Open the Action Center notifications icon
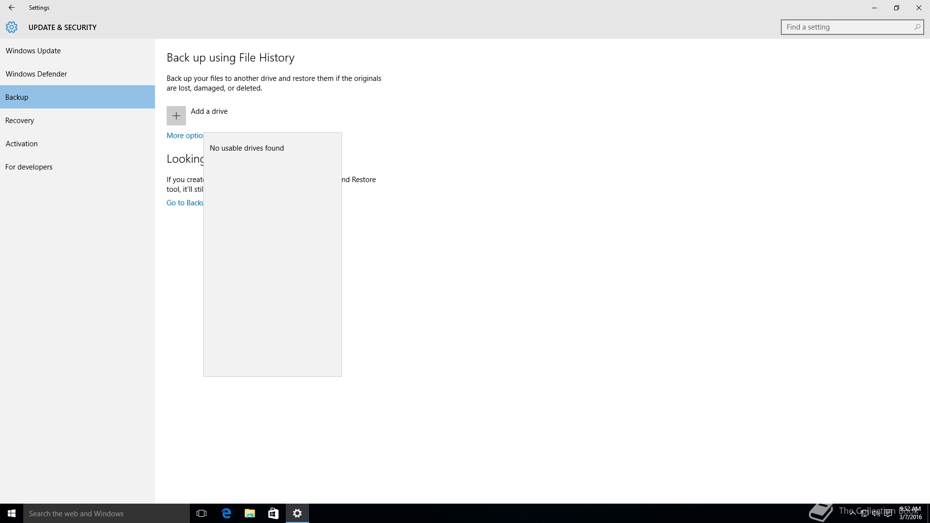The image size is (930, 523). [888, 514]
